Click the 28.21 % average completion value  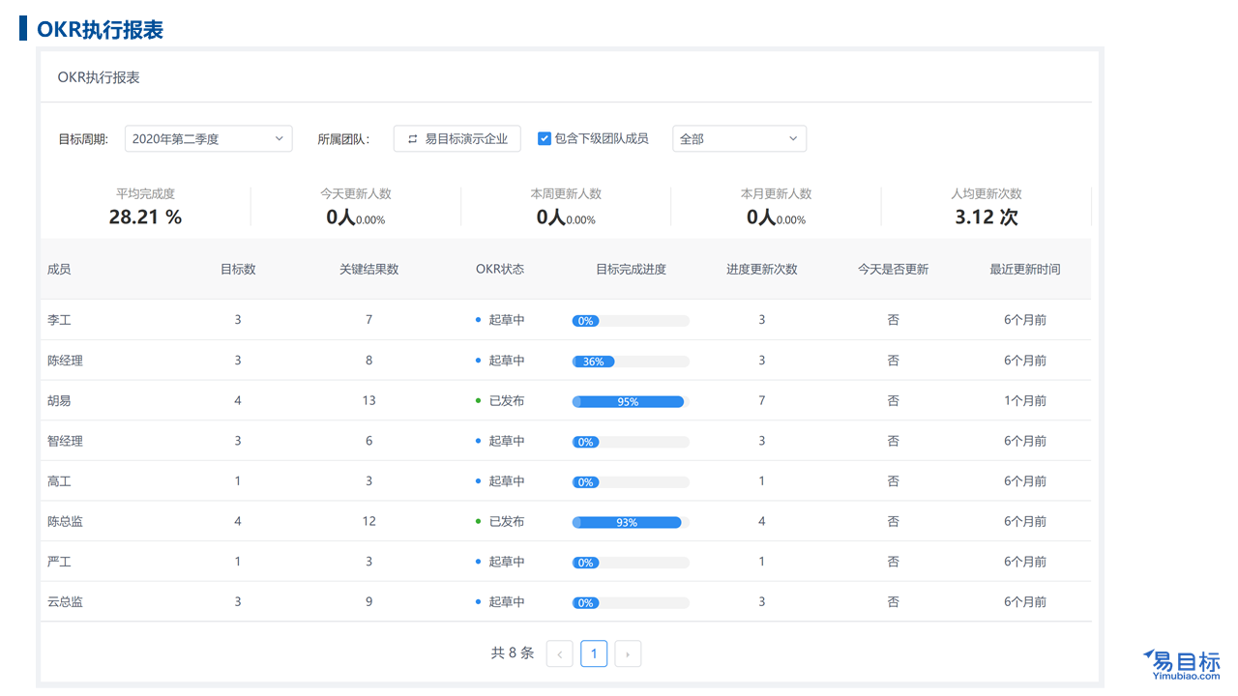pos(145,217)
